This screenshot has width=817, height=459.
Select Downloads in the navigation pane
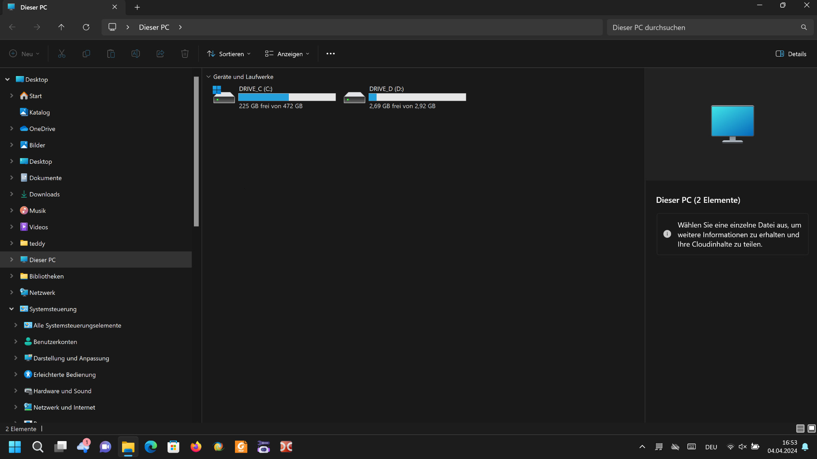coord(44,194)
